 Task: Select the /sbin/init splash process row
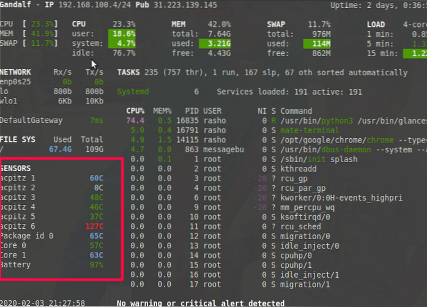[x=242, y=159]
